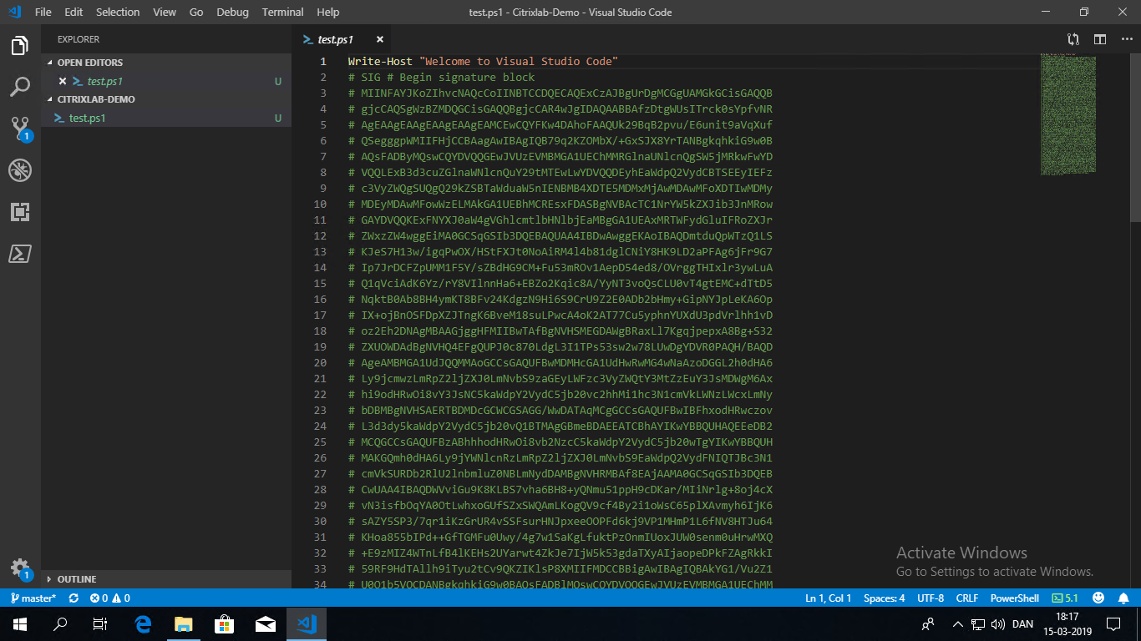The image size is (1141, 641).
Task: Select language mode PowerShell
Action: [x=1014, y=598]
